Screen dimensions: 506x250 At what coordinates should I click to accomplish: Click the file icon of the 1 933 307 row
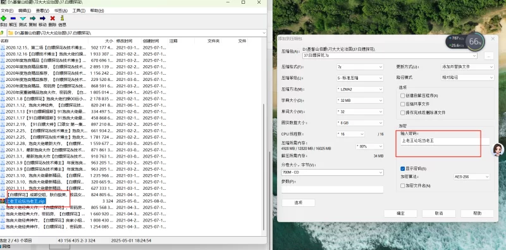pyautogui.click(x=3, y=54)
